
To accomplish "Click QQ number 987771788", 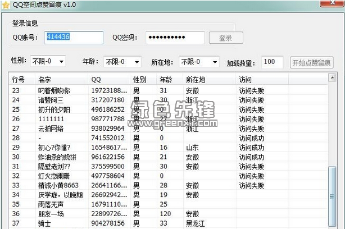I will (x=108, y=119).
